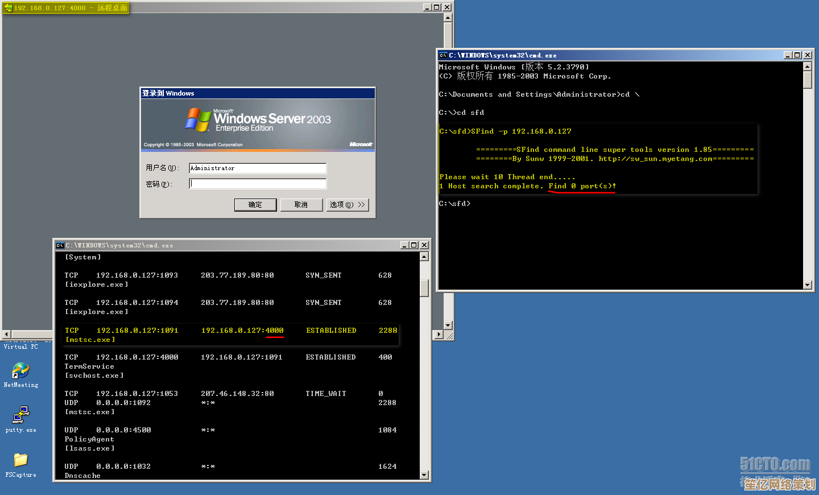This screenshot has width=819, height=495.
Task: Click the cmd icon in upper-right console title bar
Action: tap(443, 55)
